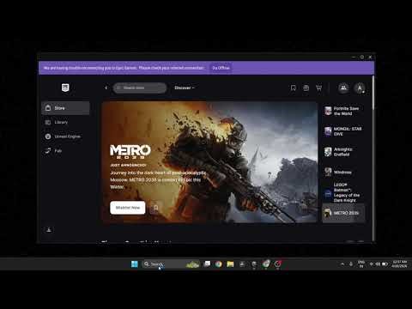The height and width of the screenshot is (309, 412).
Task: Go back with the back arrow
Action: (x=106, y=88)
